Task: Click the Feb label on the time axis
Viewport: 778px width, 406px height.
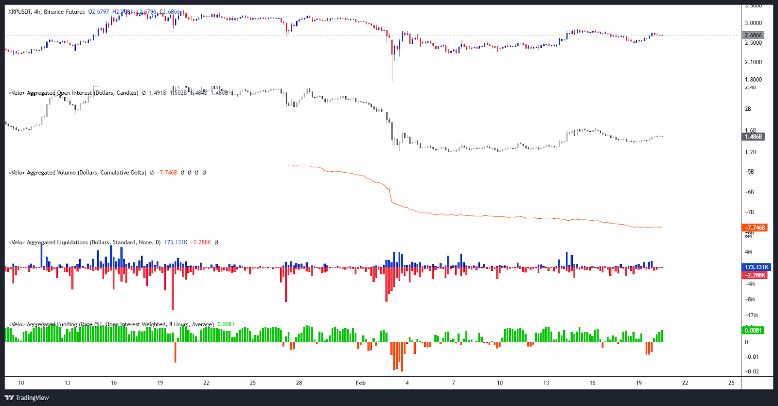Action: tap(360, 383)
